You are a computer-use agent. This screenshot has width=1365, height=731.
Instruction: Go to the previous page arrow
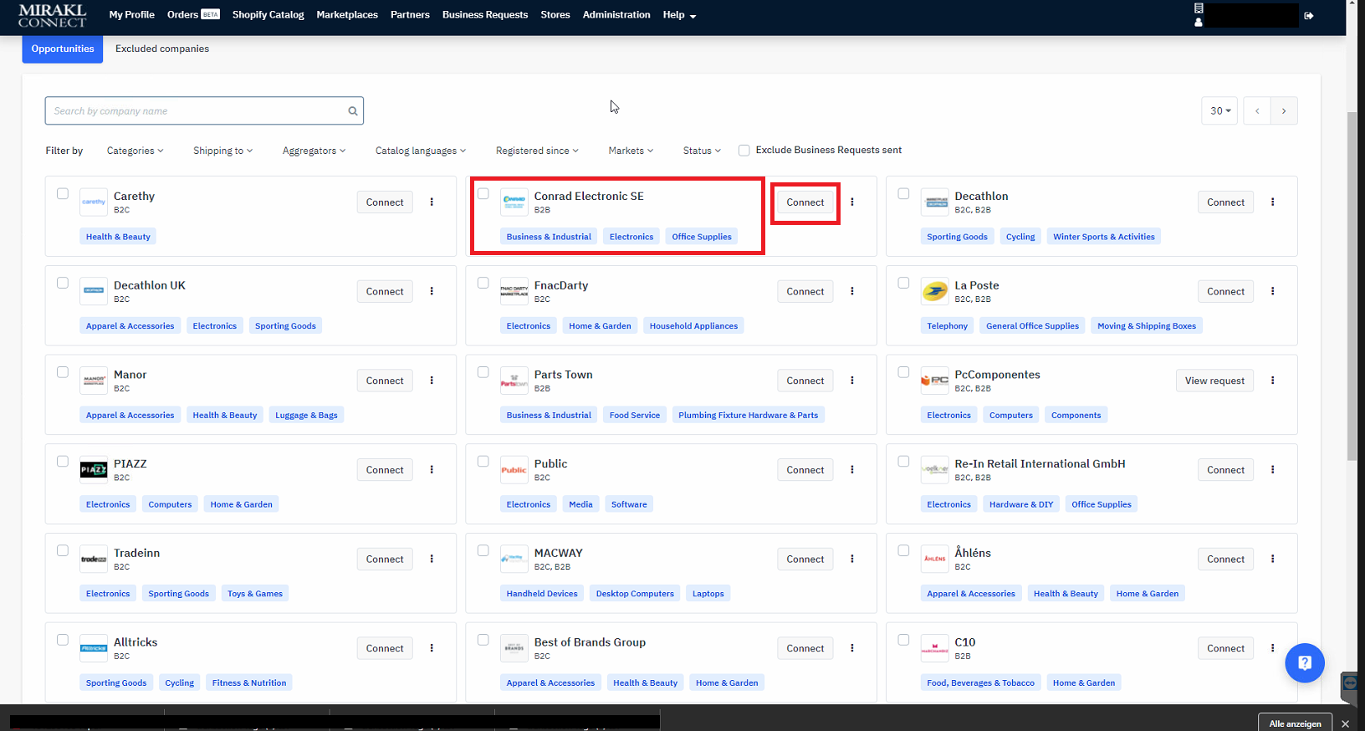pos(1257,111)
